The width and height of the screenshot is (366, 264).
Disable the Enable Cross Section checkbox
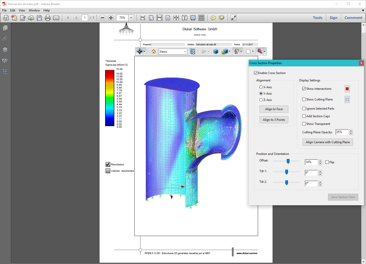coord(256,73)
